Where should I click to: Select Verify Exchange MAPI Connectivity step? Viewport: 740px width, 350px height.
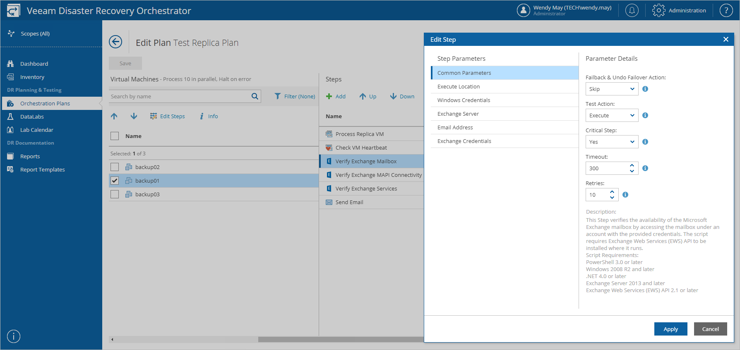(371, 175)
